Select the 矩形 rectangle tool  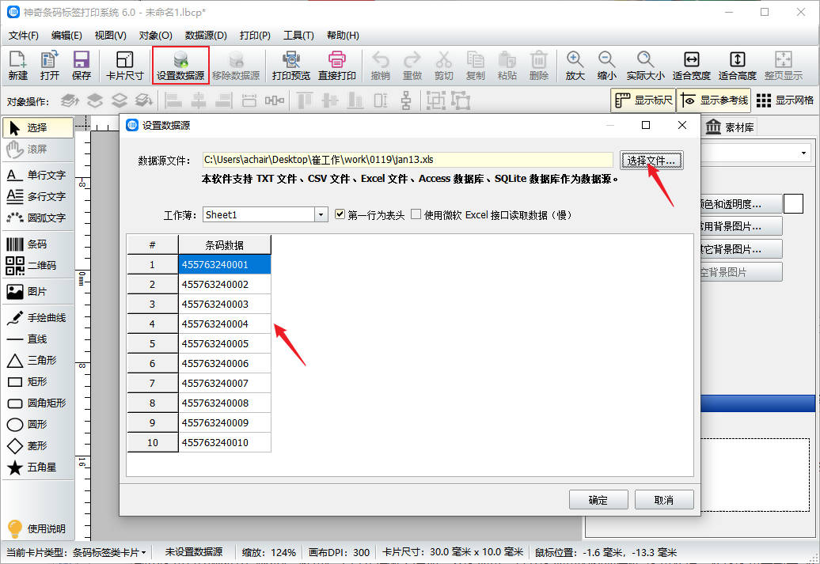pyautogui.click(x=38, y=381)
